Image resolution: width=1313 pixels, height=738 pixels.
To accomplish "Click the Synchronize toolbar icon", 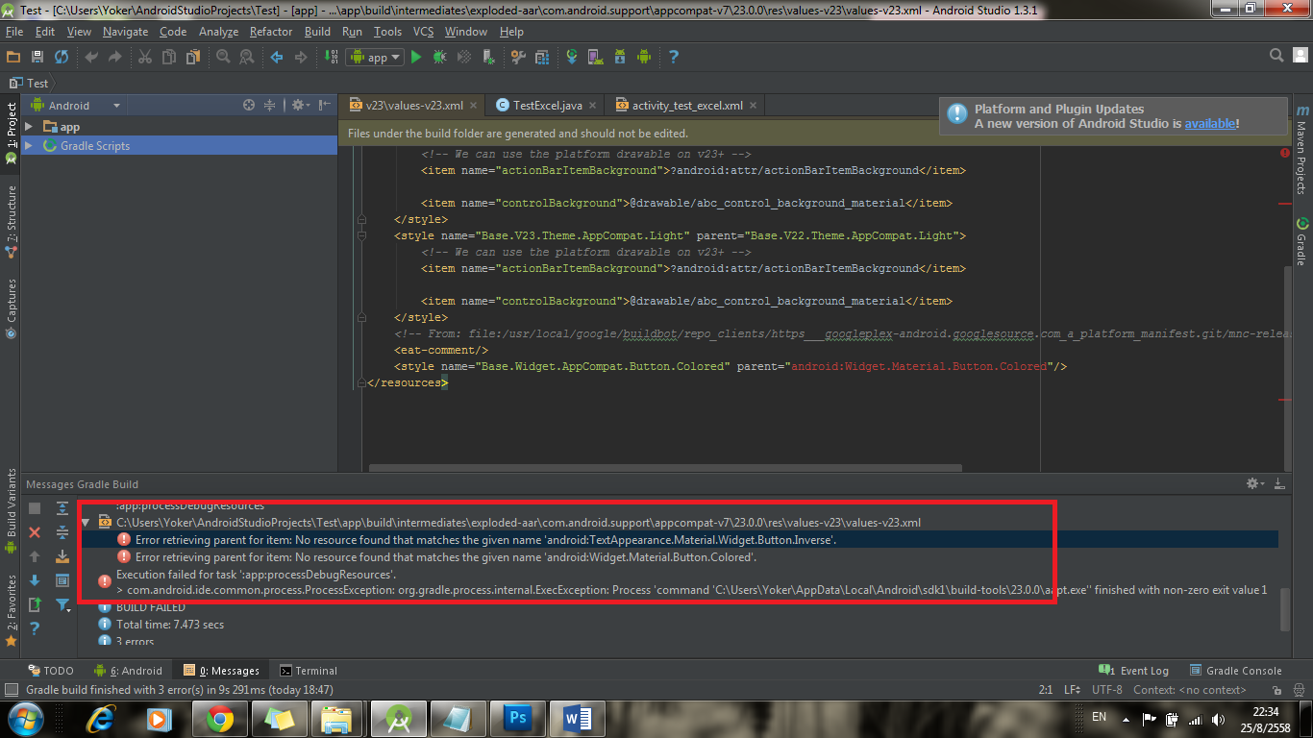I will tap(62, 58).
